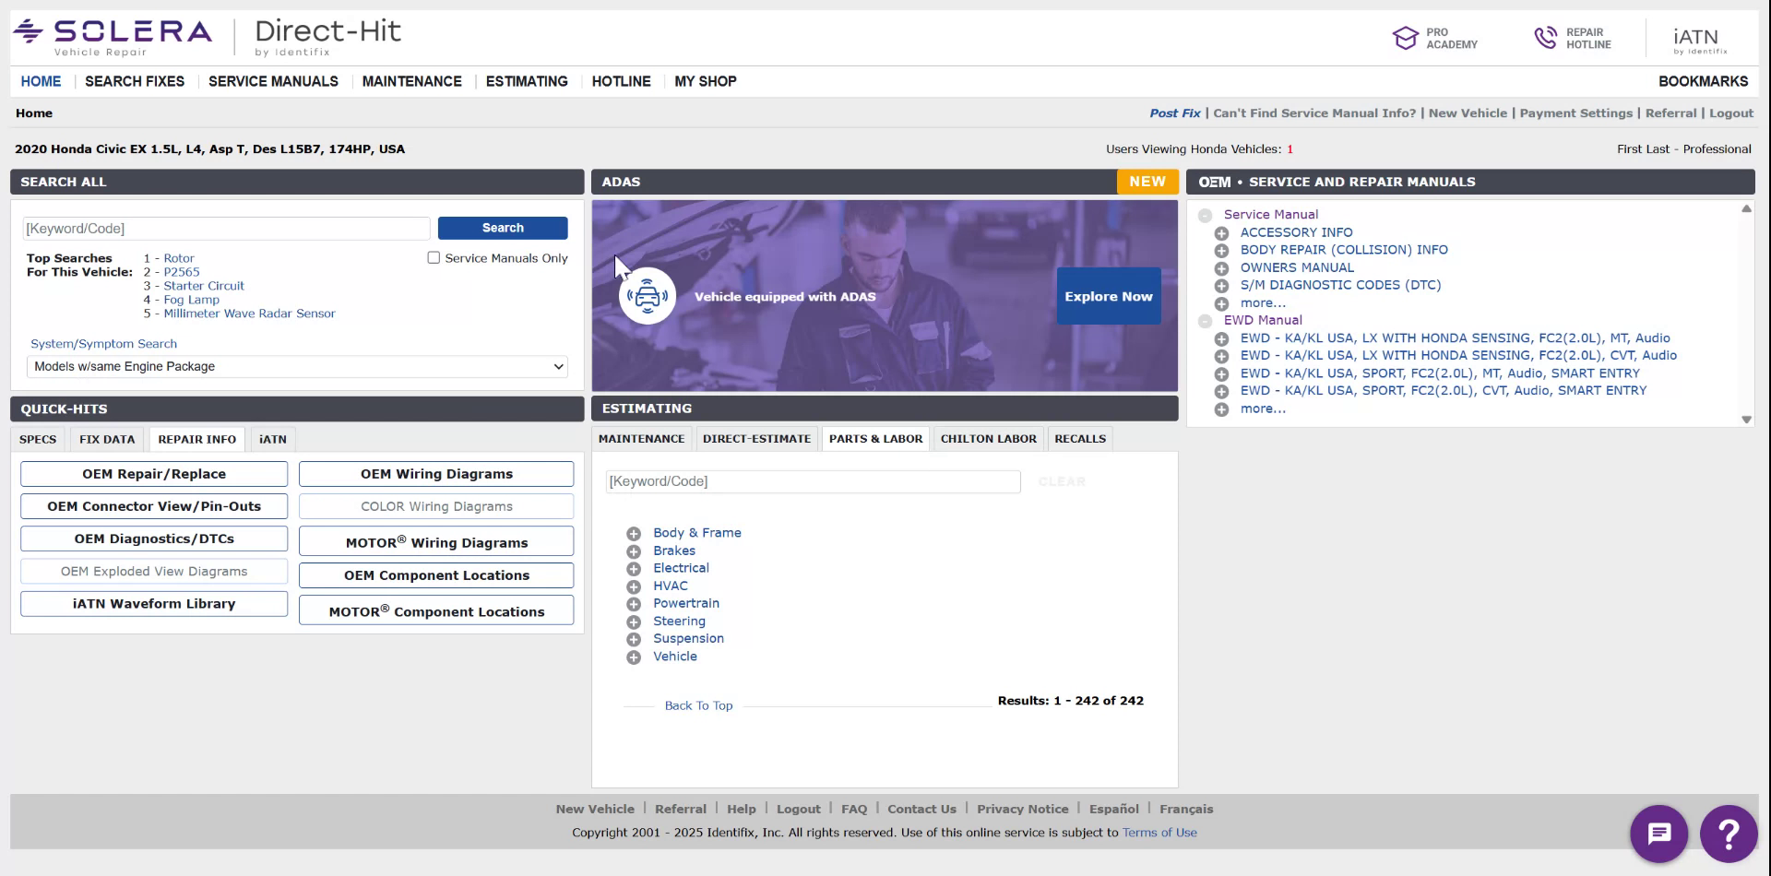This screenshot has width=1771, height=876.
Task: Enable the Service Manuals Only checkbox
Action: [x=433, y=258]
